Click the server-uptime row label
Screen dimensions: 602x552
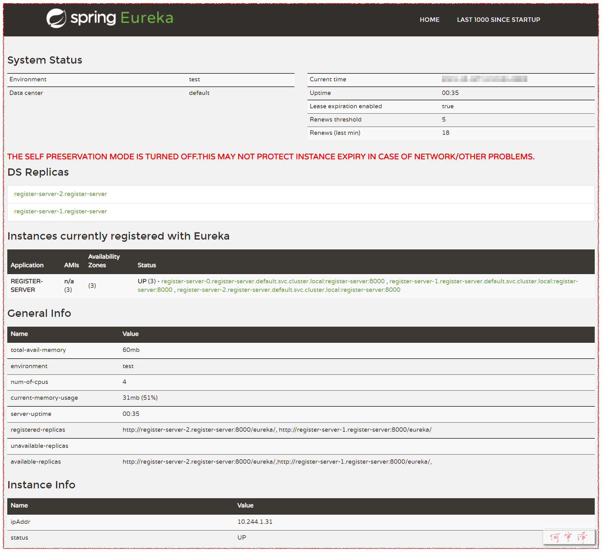pyautogui.click(x=31, y=414)
